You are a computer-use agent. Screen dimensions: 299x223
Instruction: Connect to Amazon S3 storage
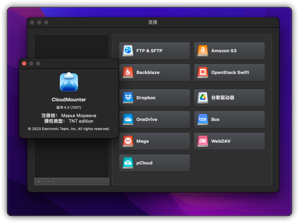click(229, 51)
